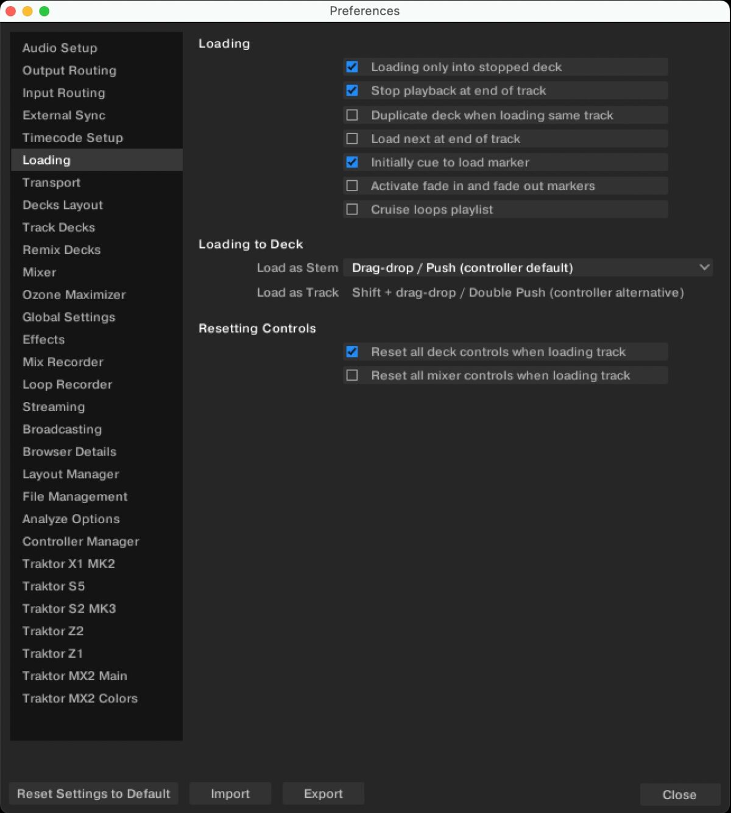
Task: Switch to the Mixer preferences page
Action: 40,272
